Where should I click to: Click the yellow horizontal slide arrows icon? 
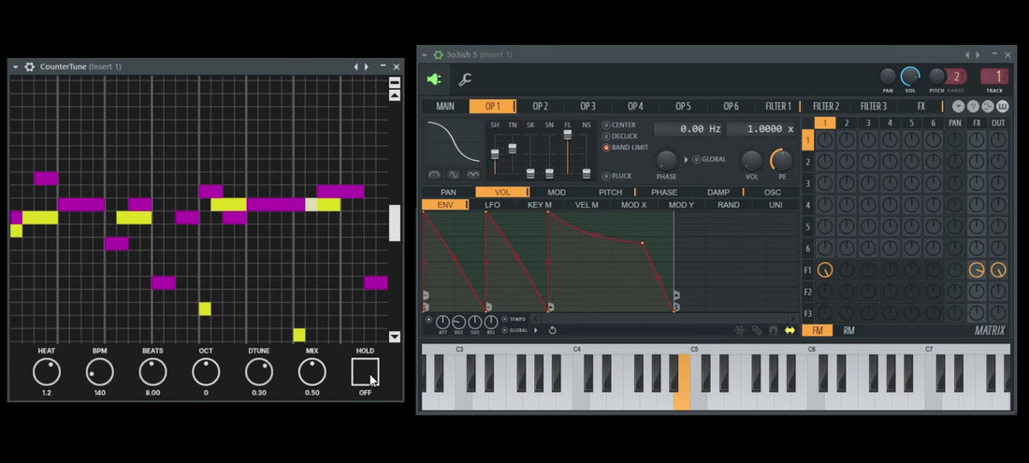(790, 330)
